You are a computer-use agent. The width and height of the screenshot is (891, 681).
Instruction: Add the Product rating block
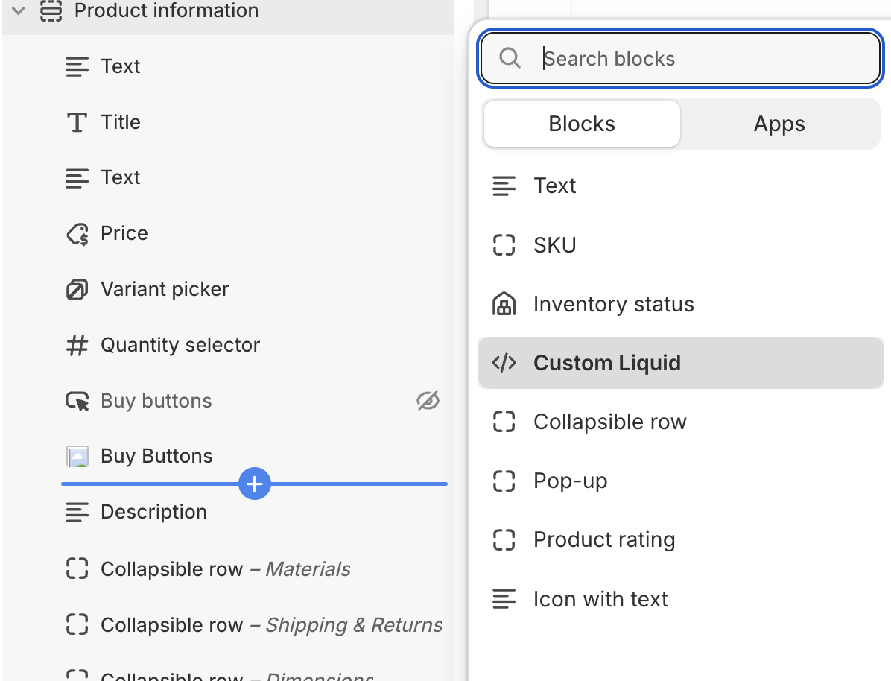pos(604,539)
